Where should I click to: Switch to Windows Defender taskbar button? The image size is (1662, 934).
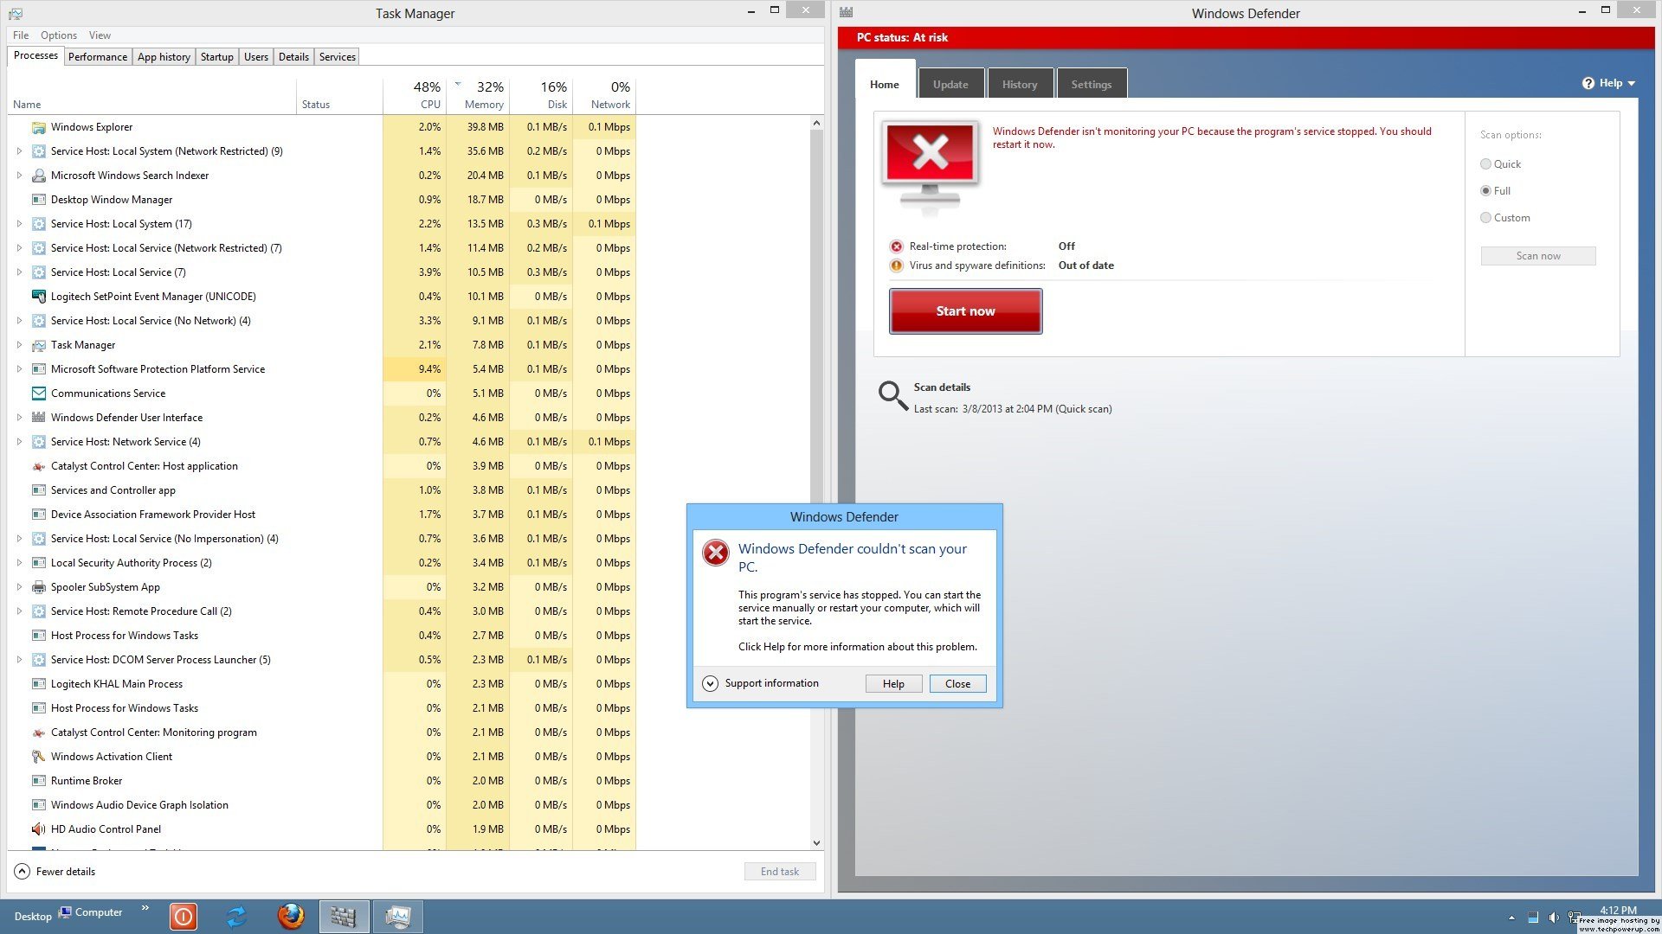point(344,917)
